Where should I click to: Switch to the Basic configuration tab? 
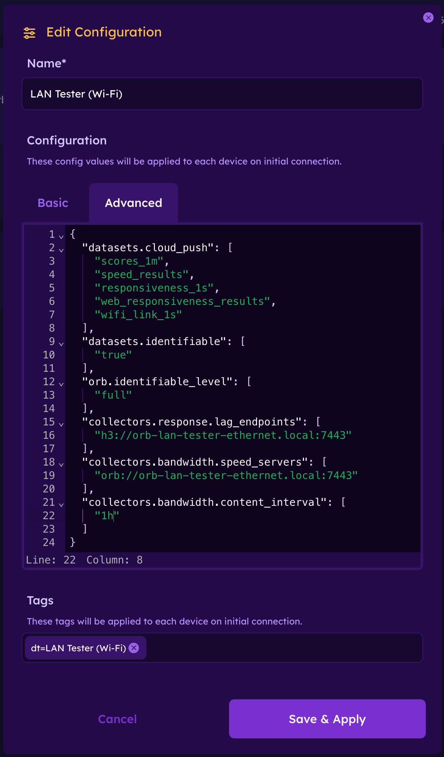click(x=53, y=203)
